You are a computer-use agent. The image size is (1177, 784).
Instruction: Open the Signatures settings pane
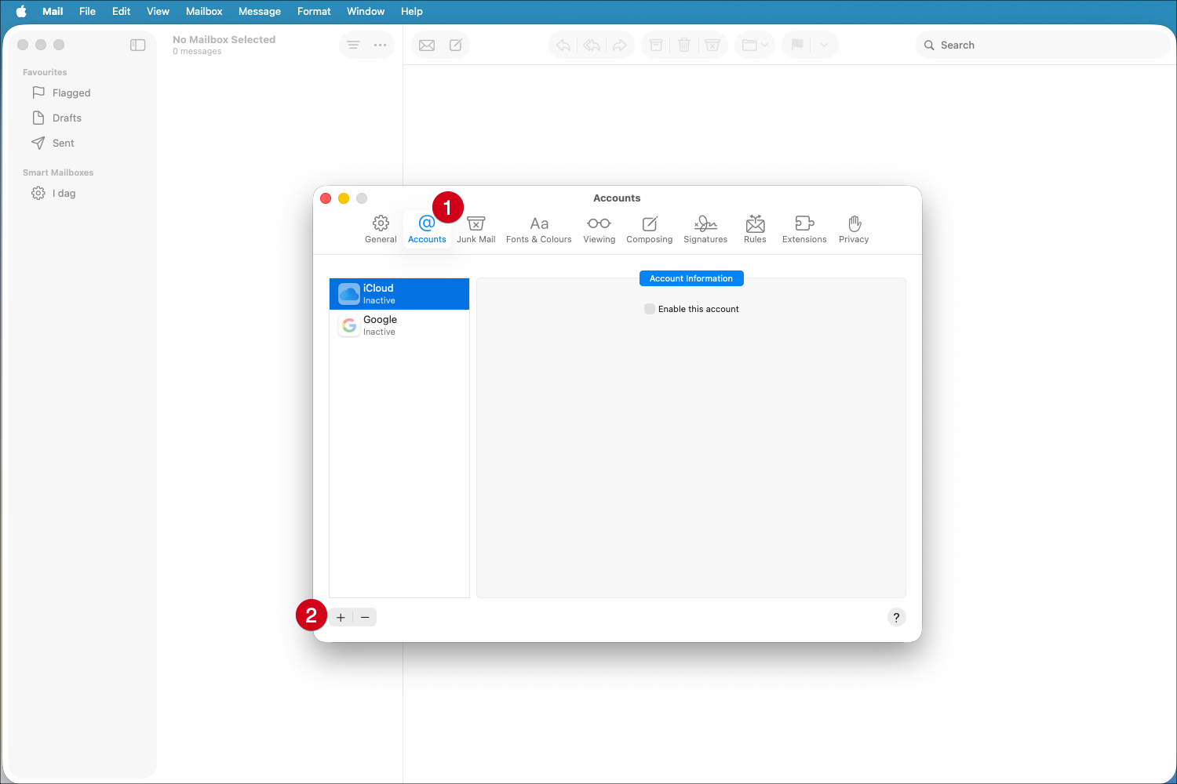coord(705,227)
